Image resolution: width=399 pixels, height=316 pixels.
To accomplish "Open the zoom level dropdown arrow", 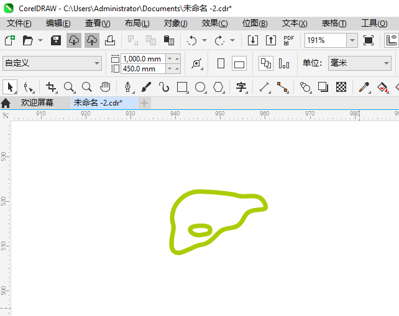I will tap(352, 40).
